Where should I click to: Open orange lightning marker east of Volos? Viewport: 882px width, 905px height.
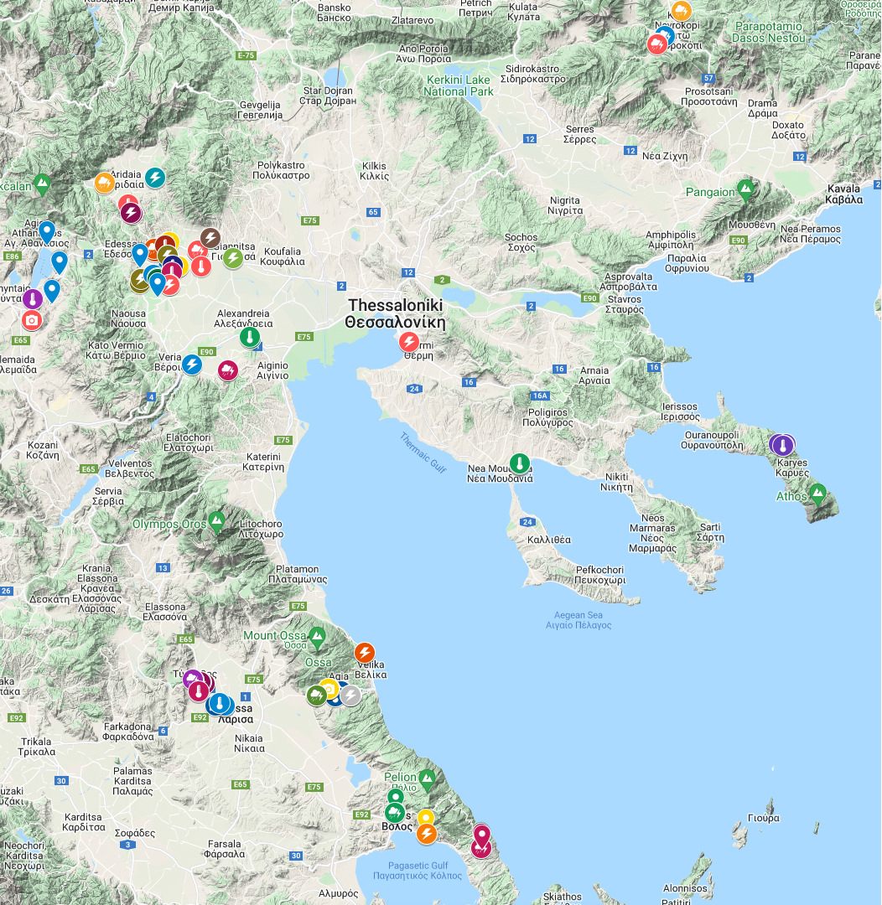(x=426, y=834)
